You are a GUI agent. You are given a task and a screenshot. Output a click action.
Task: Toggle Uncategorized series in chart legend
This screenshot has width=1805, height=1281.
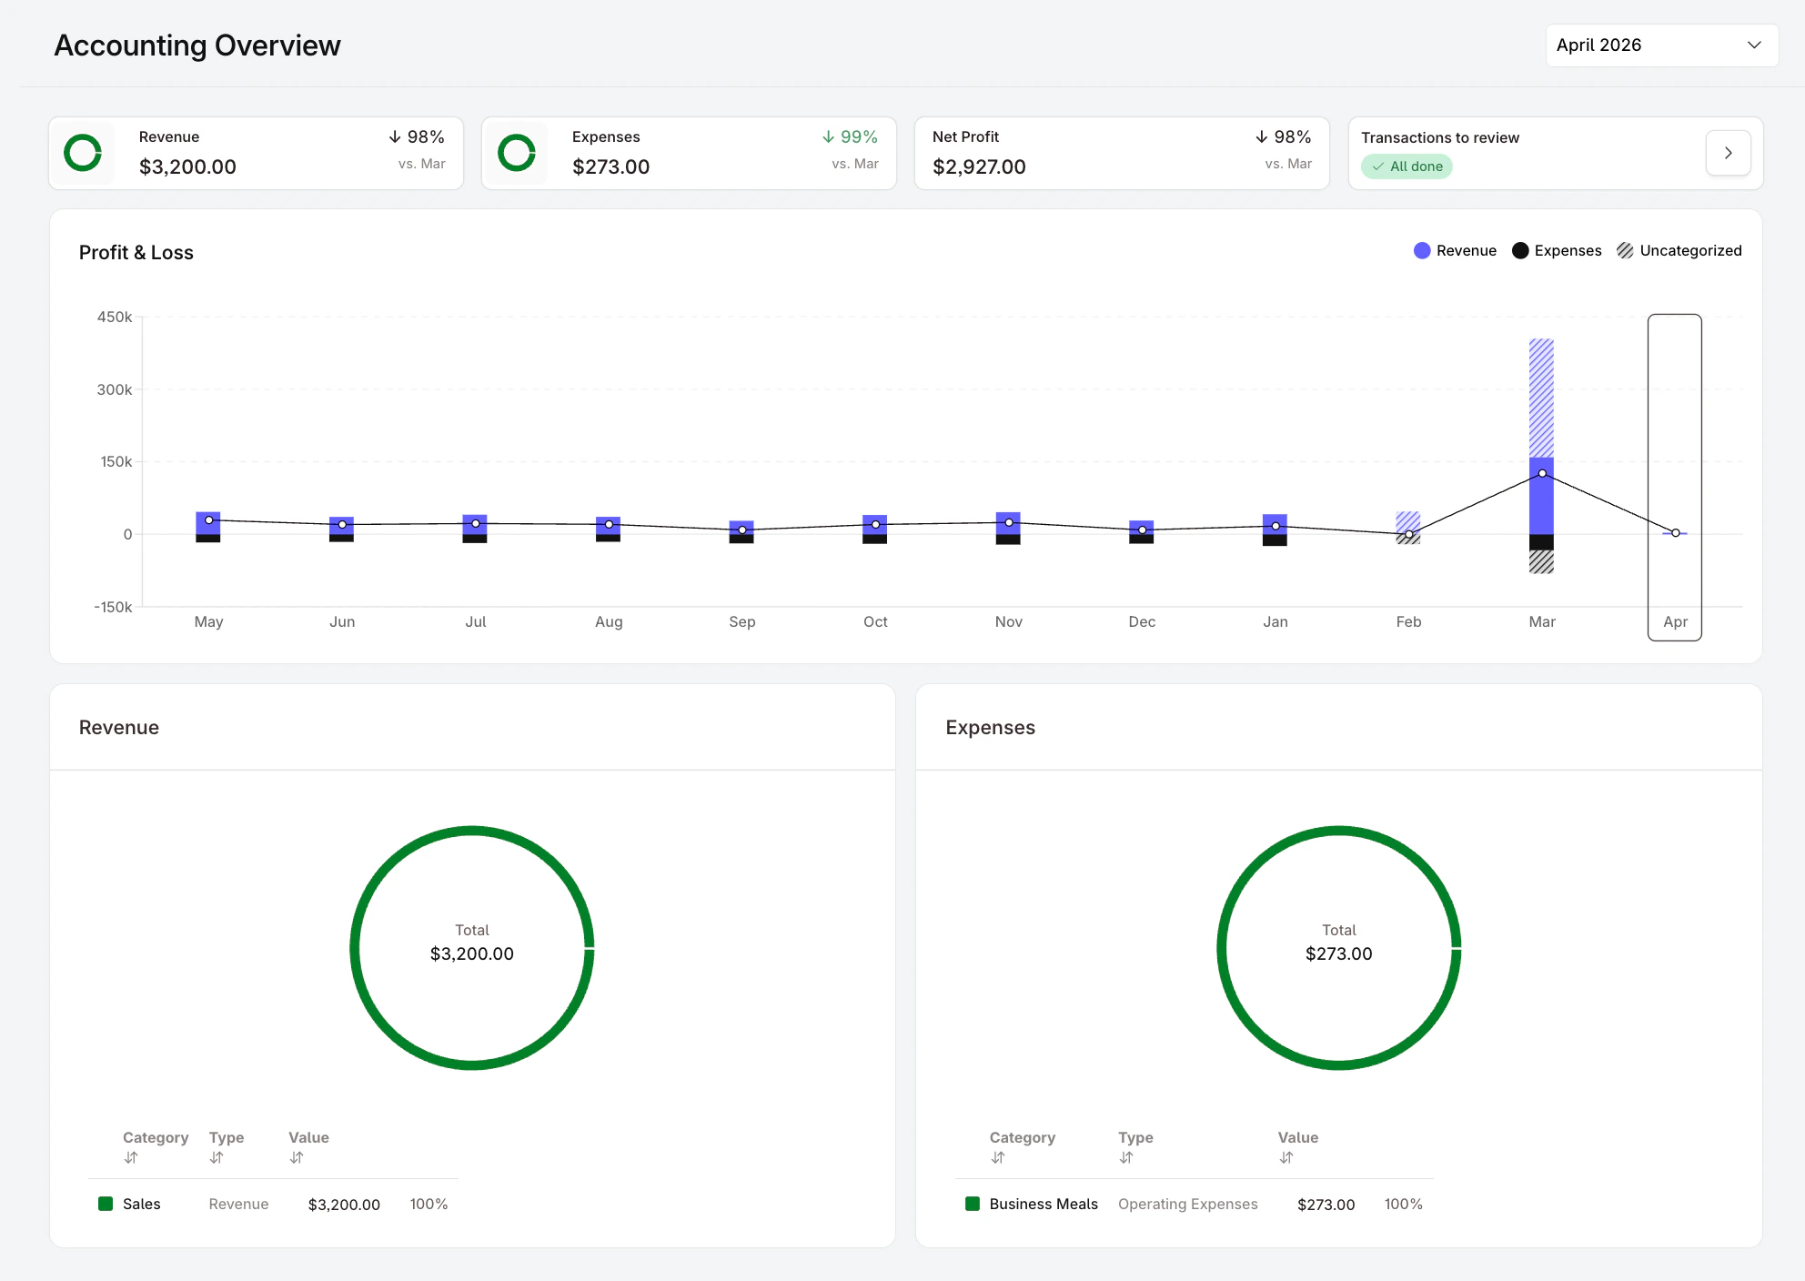pyautogui.click(x=1679, y=250)
